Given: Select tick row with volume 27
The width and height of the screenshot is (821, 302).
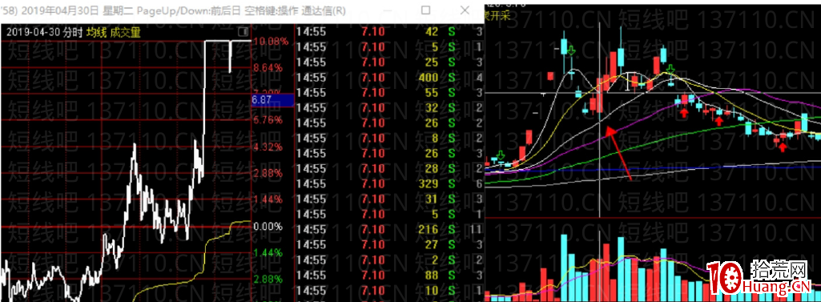Looking at the screenshot, I should (389, 244).
